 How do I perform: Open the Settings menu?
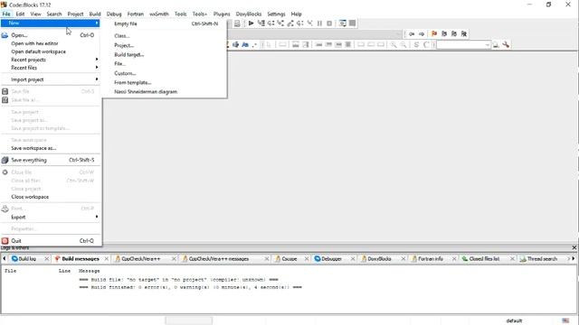click(x=276, y=14)
